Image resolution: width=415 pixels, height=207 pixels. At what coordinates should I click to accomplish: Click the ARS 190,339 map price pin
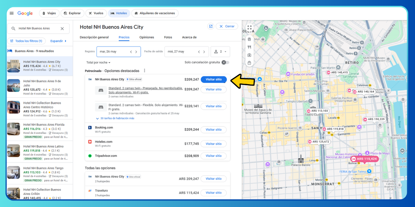coord(374,119)
